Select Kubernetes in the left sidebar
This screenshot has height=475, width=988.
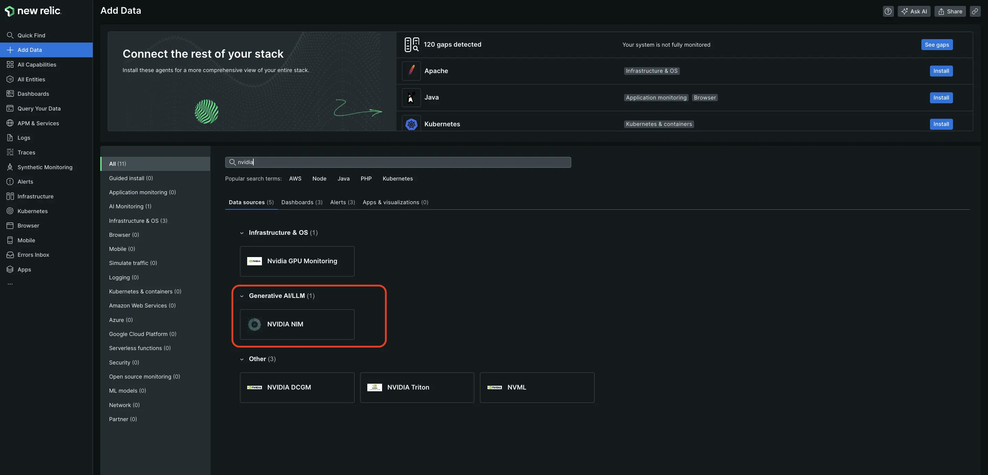[x=32, y=211]
